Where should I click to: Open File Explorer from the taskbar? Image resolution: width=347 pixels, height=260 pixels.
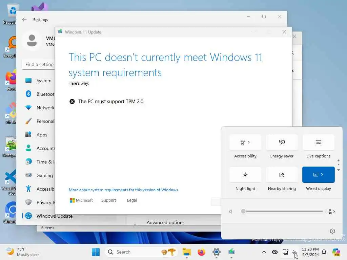coord(187,252)
